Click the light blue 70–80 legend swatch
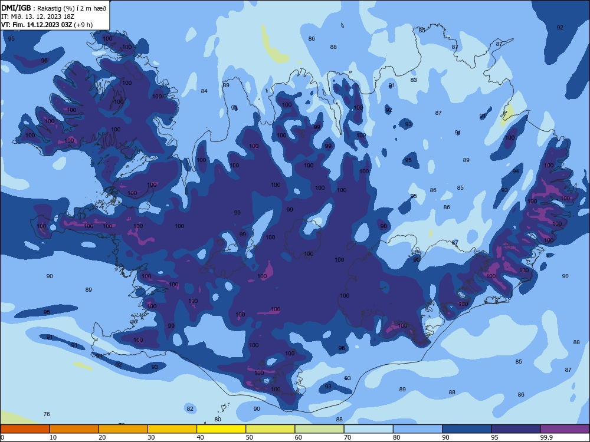This screenshot has height=442, width=590. (x=368, y=429)
